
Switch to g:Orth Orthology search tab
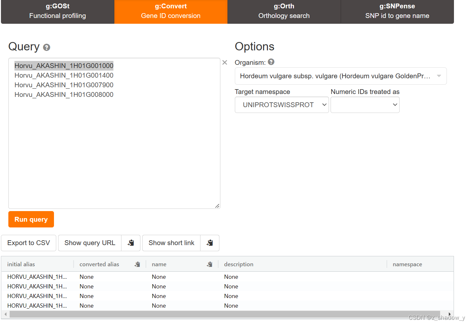[x=284, y=11]
